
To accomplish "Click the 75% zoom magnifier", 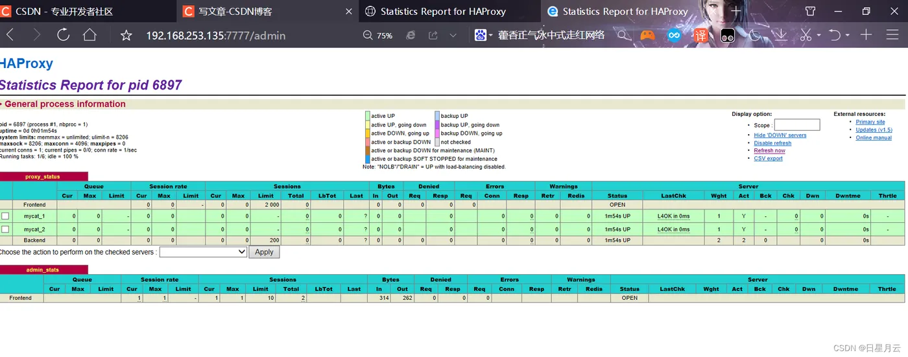I will click(x=368, y=36).
